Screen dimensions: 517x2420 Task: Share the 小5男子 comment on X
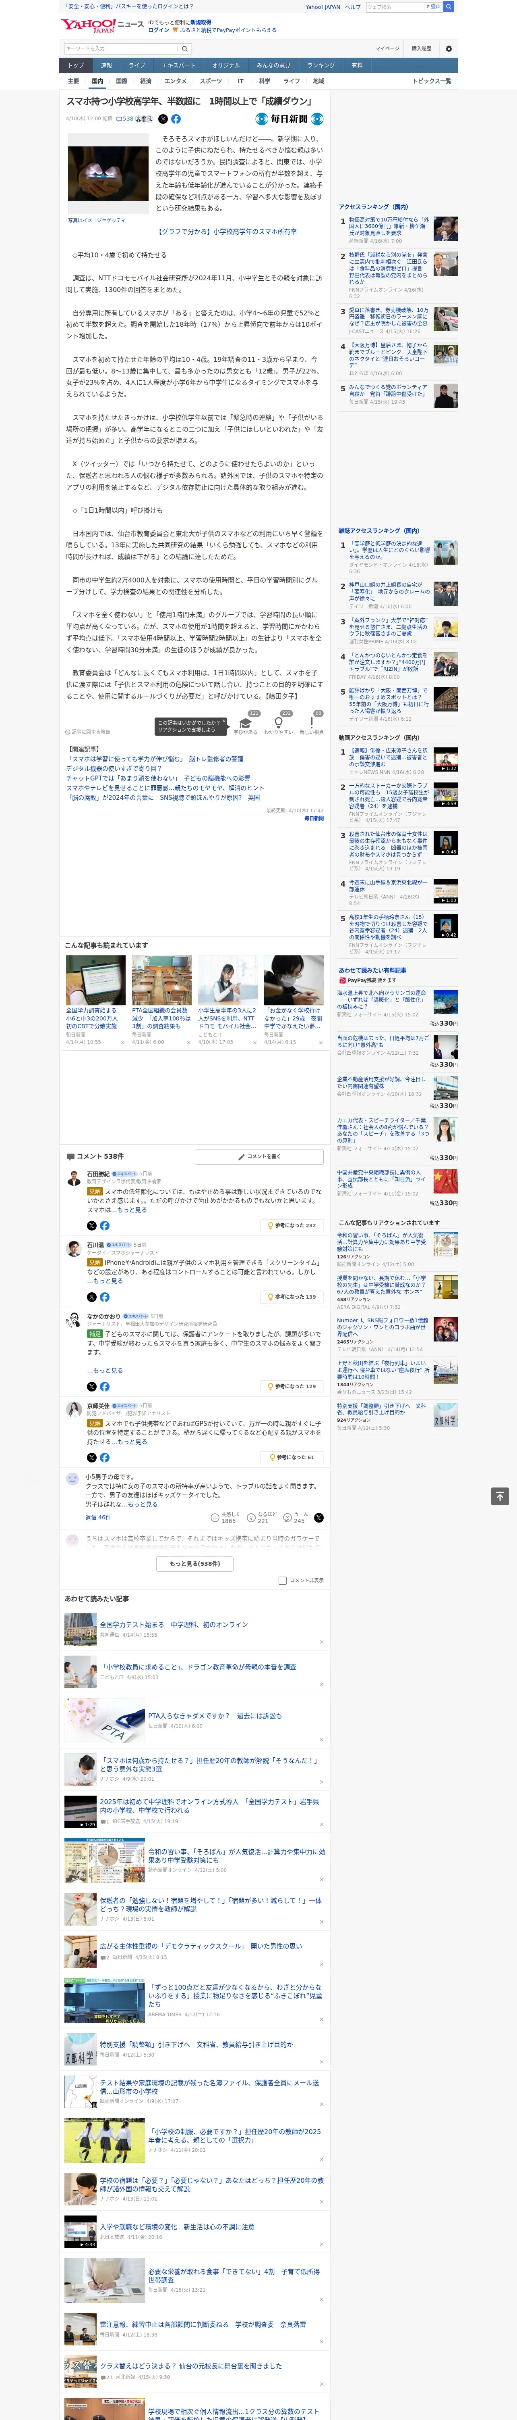[319, 1517]
